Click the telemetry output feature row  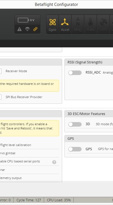[29, 178]
